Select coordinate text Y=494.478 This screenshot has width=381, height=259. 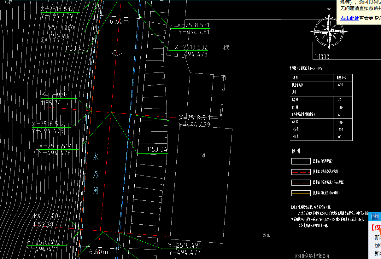tap(191, 54)
